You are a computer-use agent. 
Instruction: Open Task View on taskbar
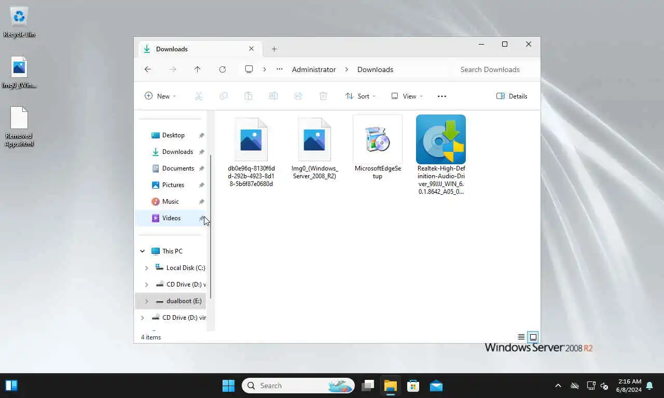[368, 386]
